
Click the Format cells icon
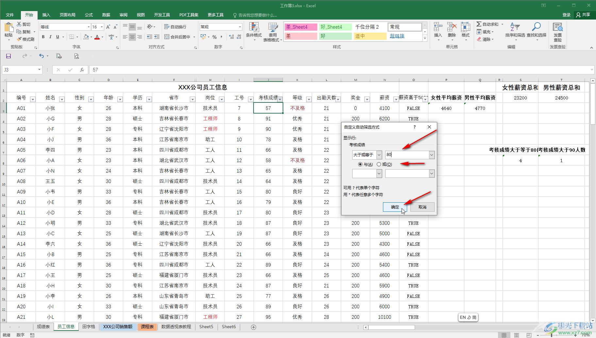pos(466,27)
